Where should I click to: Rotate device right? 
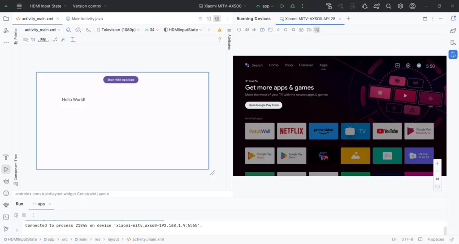[270, 30]
